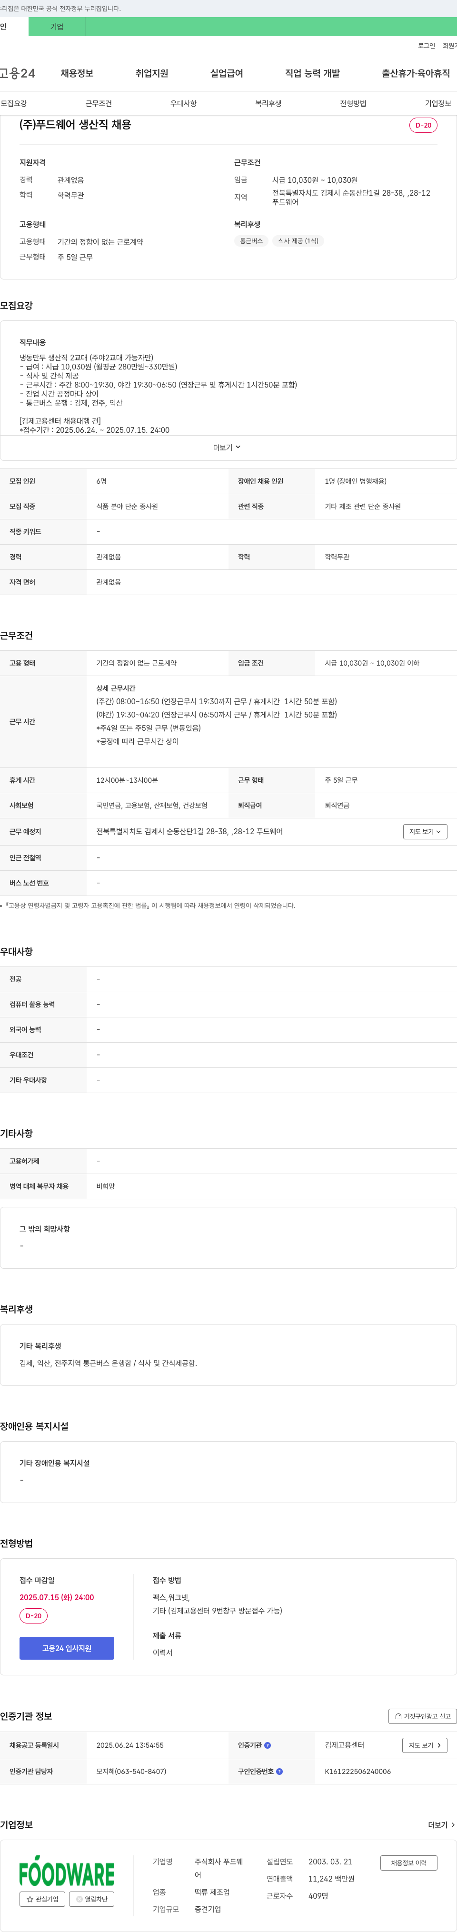Open the 실업급여 main menu

[x=227, y=73]
